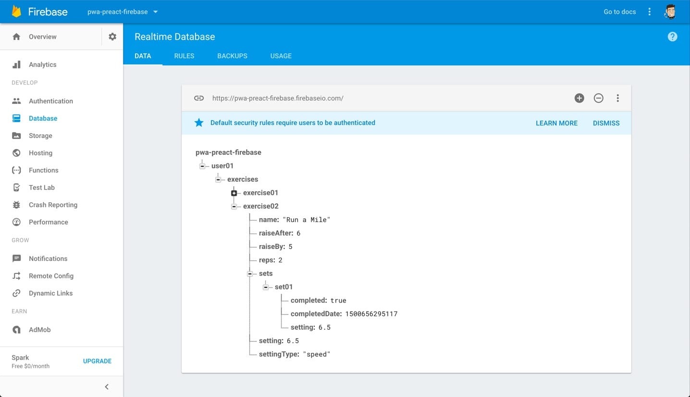Viewport: 690px width, 397px height.
Task: Open Authentication in the sidebar
Action: point(51,101)
